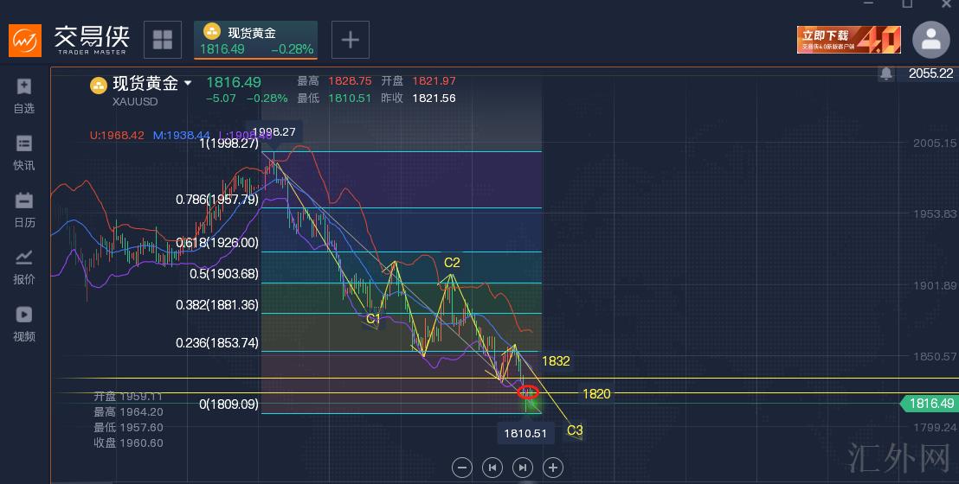Select the 现货黄金 chart tab
Screen dimensions: 959x484
(x=255, y=40)
